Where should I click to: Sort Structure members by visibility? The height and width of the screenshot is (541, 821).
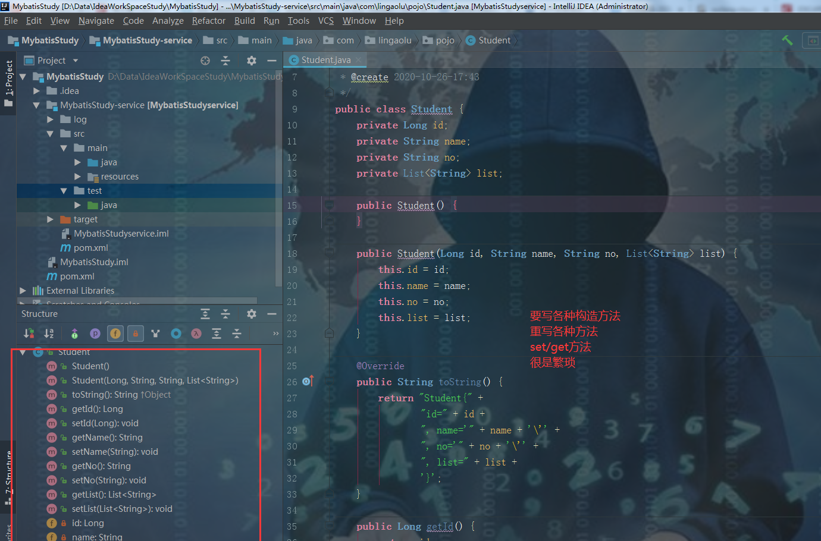click(29, 334)
